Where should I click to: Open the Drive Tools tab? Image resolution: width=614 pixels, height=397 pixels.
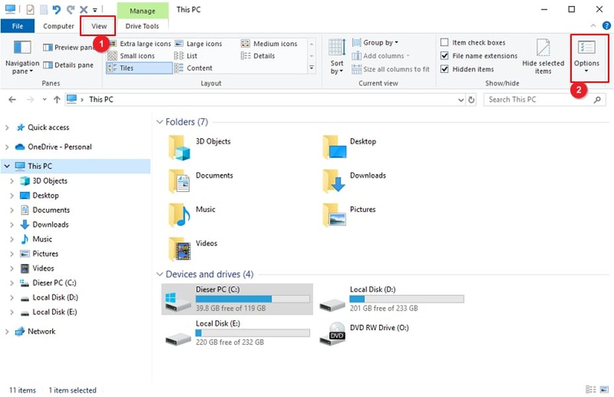click(142, 26)
